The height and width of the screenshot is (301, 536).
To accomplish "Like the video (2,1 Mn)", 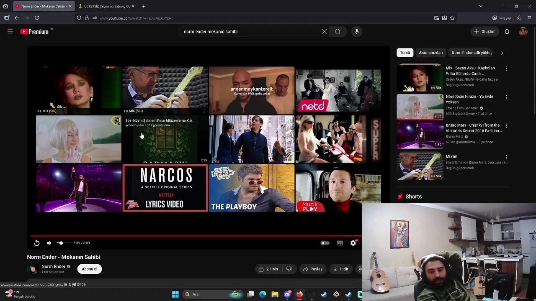I will click(x=268, y=269).
